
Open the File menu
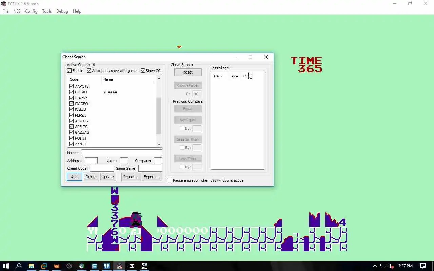[x=5, y=11]
